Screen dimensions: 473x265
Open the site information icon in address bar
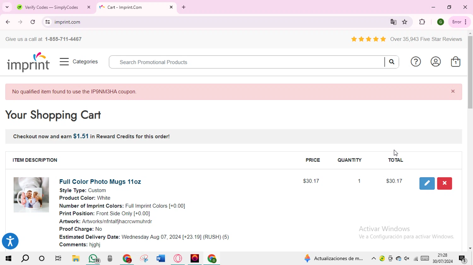pos(48,22)
